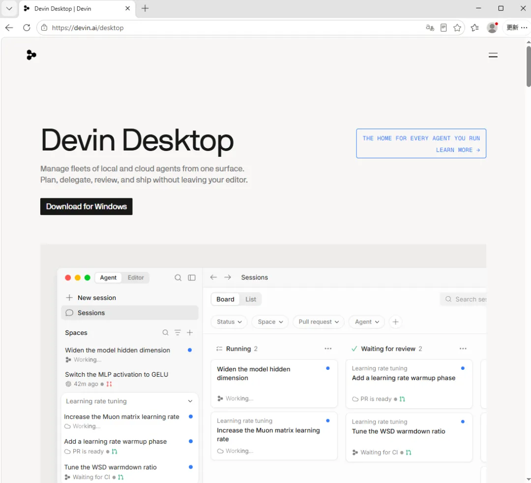Click the address bar URL
531x483 pixels.
(x=88, y=28)
